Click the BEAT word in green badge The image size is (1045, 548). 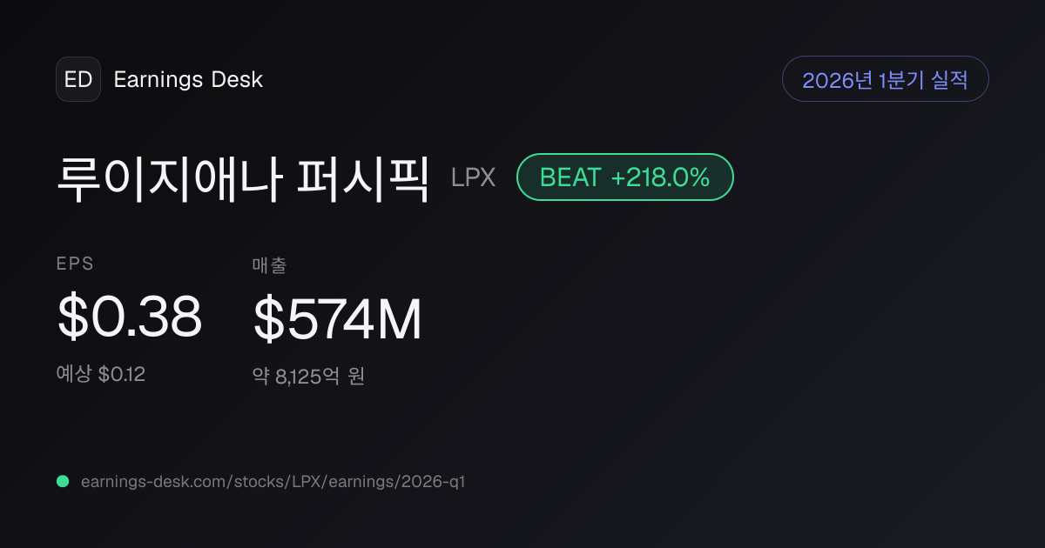click(x=570, y=177)
